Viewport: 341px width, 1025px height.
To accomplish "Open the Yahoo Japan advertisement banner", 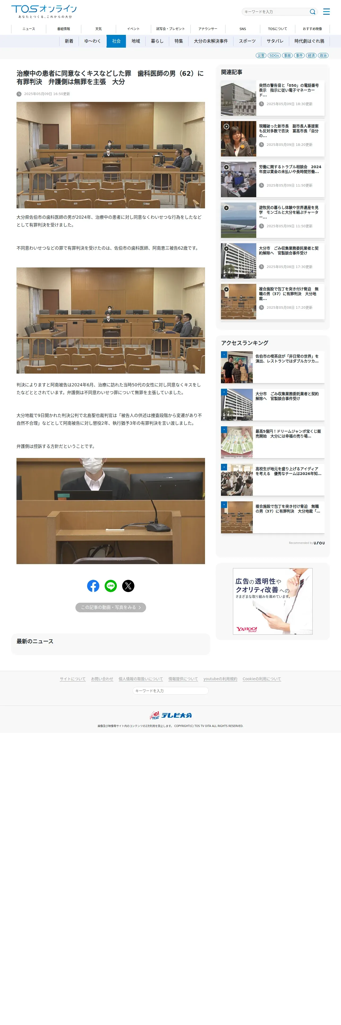I will tap(273, 601).
